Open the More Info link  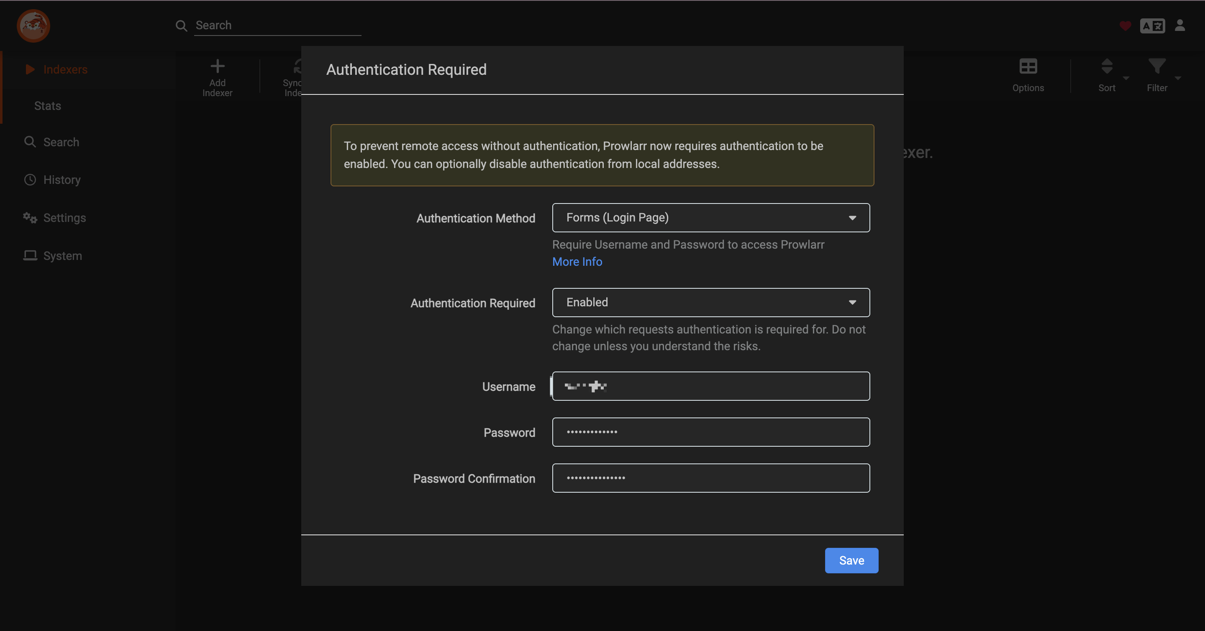577,262
